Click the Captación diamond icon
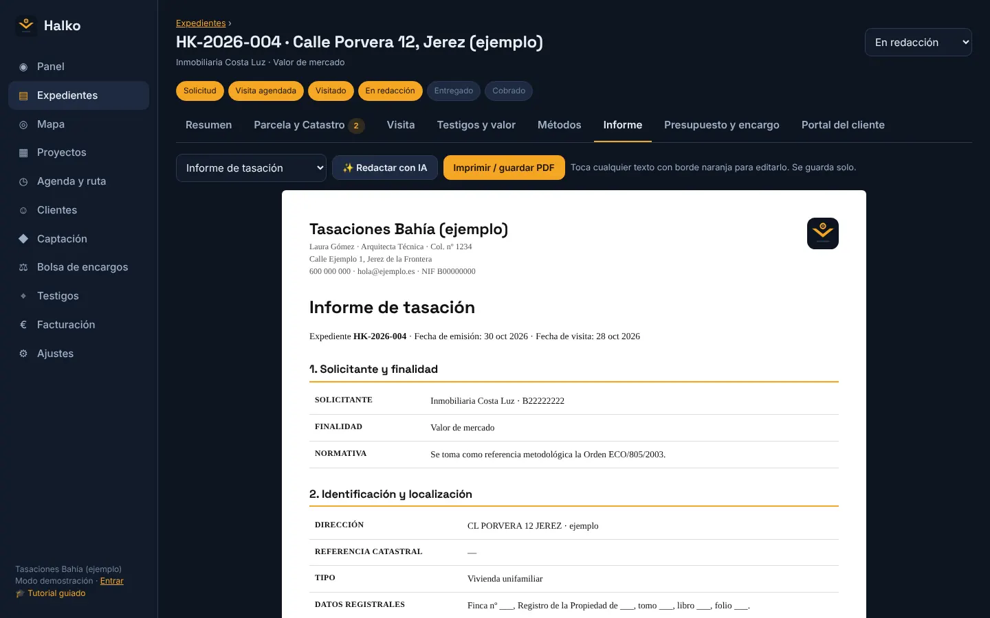Screen dimensions: 990x618 (x=23, y=239)
